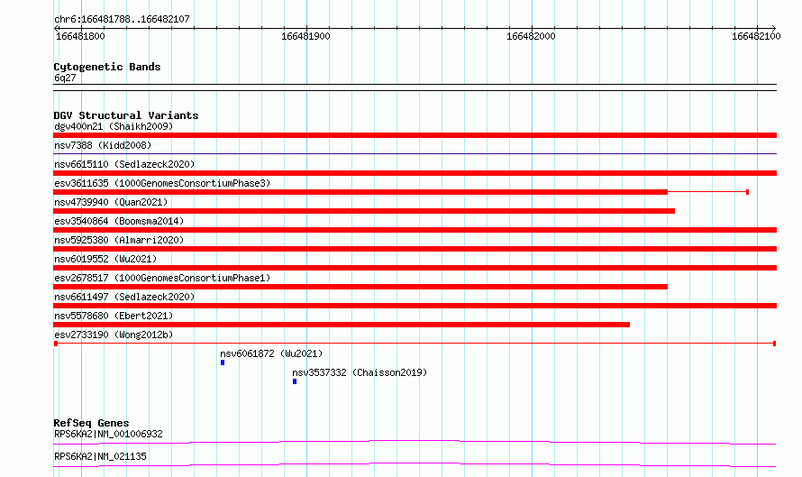Image resolution: width=802 pixels, height=477 pixels.
Task: Select the magenta NM_021135 transcript line
Action: (415, 464)
